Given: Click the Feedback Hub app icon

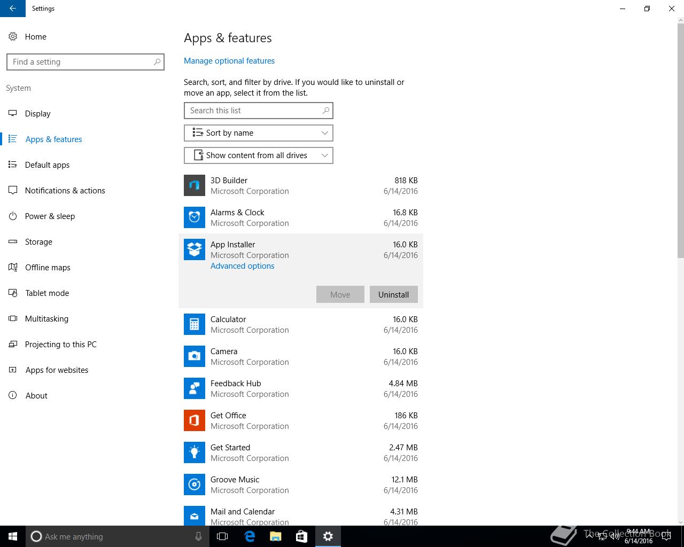Looking at the screenshot, I should click(x=195, y=388).
